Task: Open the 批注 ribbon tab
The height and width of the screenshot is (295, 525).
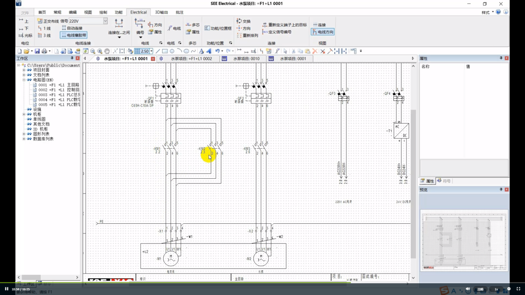Action: (179, 12)
